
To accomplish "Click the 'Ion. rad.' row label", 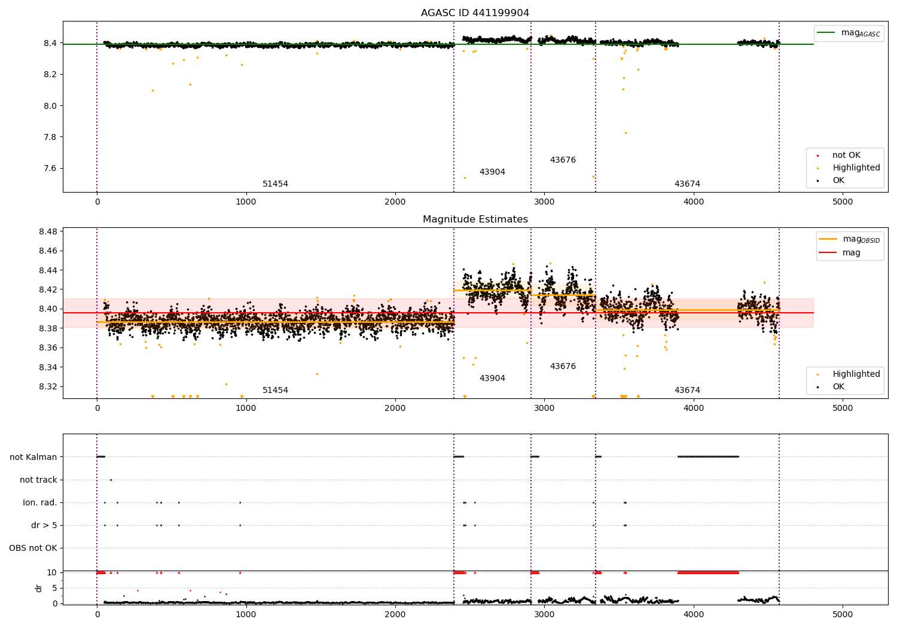I will tap(40, 502).
